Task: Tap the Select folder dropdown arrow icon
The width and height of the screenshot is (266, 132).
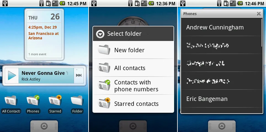Action: [100, 34]
